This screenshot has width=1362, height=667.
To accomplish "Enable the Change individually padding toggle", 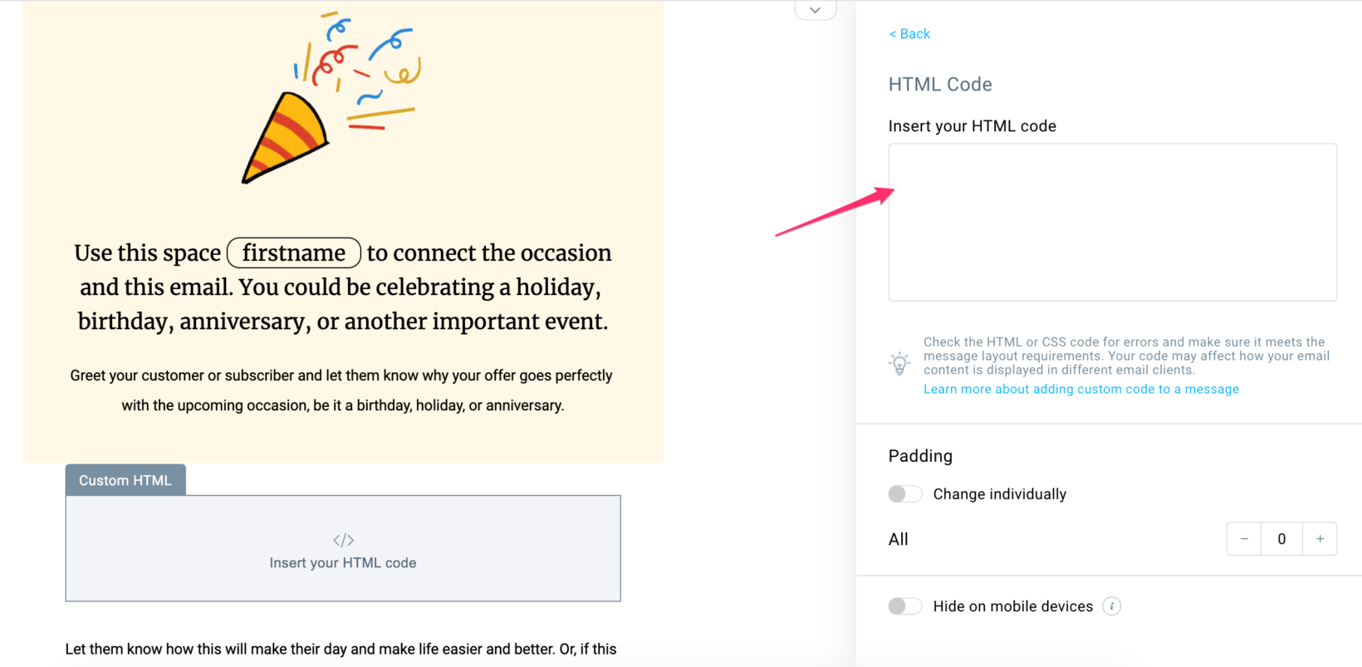I will [x=905, y=493].
